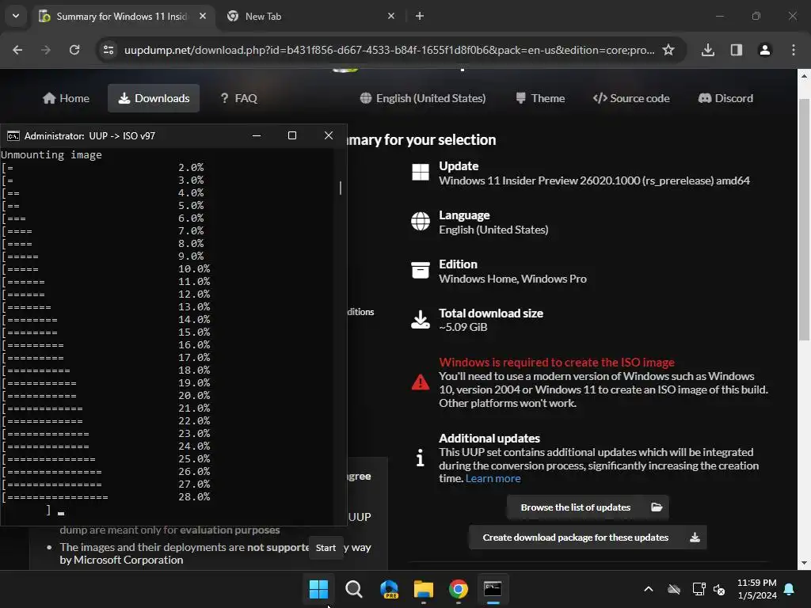Open the Chrome profile icon

click(x=764, y=50)
